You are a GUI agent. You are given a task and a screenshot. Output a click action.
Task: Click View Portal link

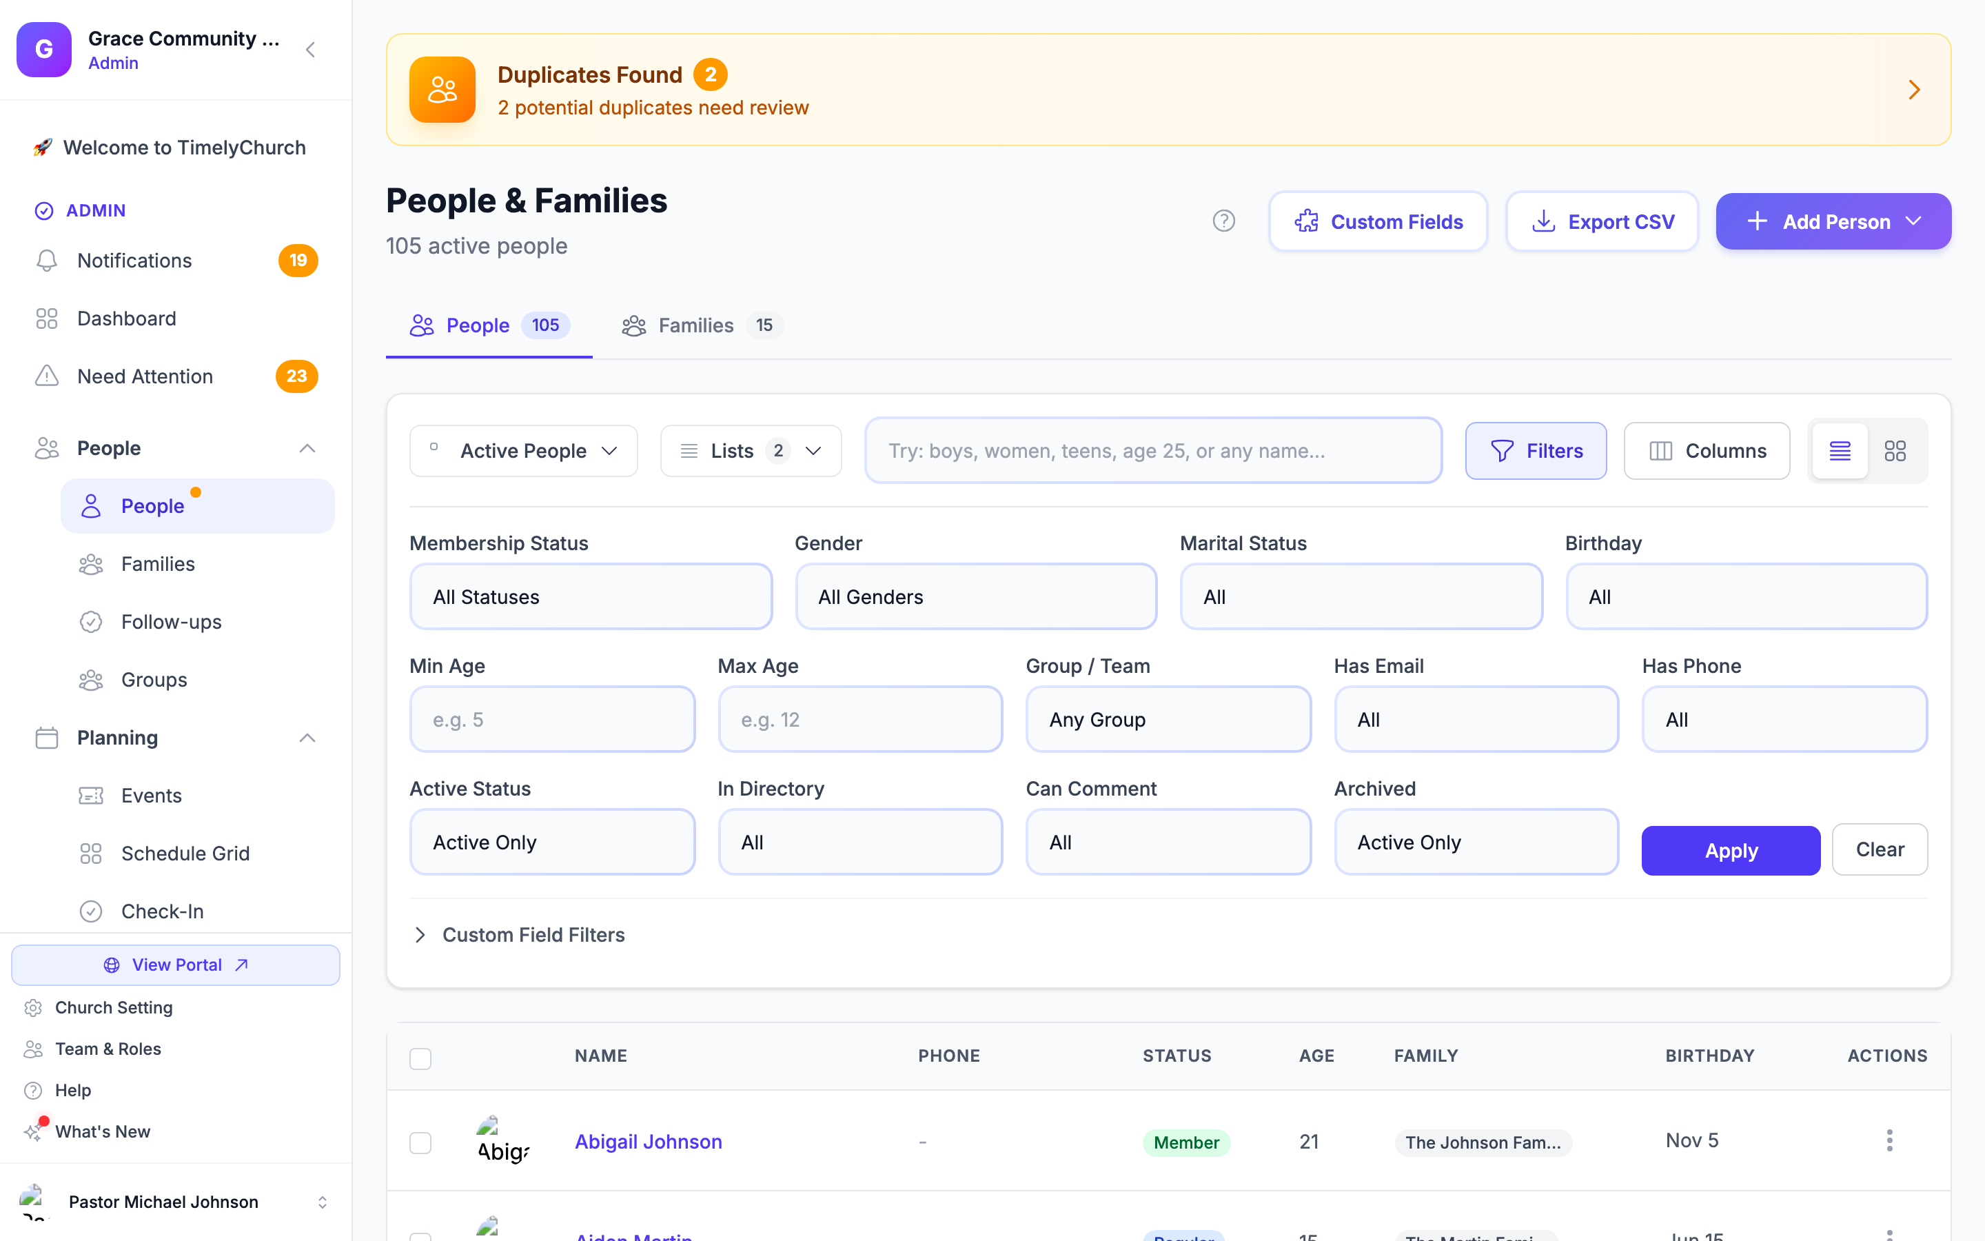pos(176,965)
